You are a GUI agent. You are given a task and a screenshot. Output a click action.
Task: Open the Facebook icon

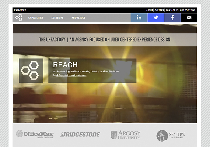pos(172,18)
